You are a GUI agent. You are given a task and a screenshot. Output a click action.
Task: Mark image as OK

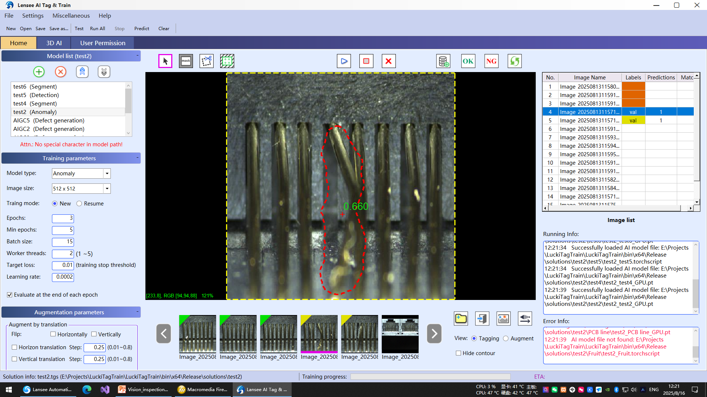click(x=468, y=61)
